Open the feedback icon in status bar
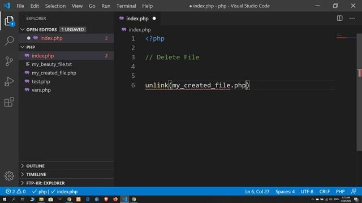 (354, 191)
